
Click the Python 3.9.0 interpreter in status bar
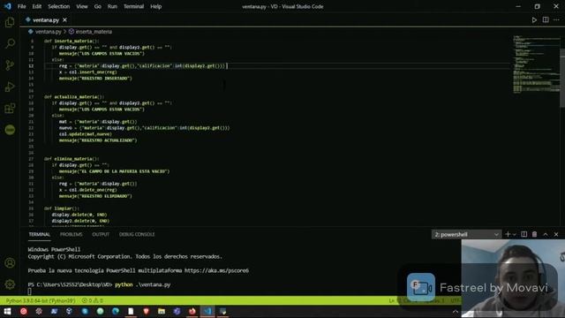pos(41,300)
